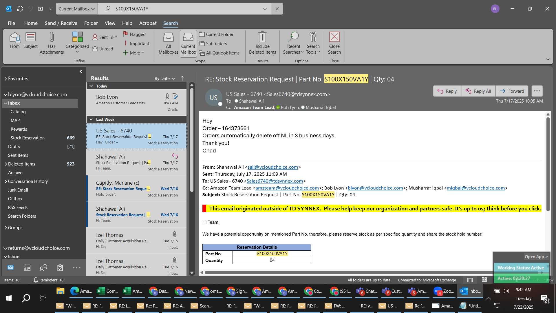The image size is (556, 313).
Task: Set search scope to All Mailboxes
Action: tap(168, 43)
